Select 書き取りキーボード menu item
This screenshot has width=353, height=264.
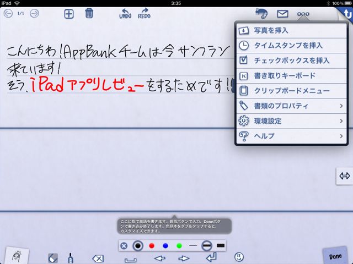coord(291,76)
